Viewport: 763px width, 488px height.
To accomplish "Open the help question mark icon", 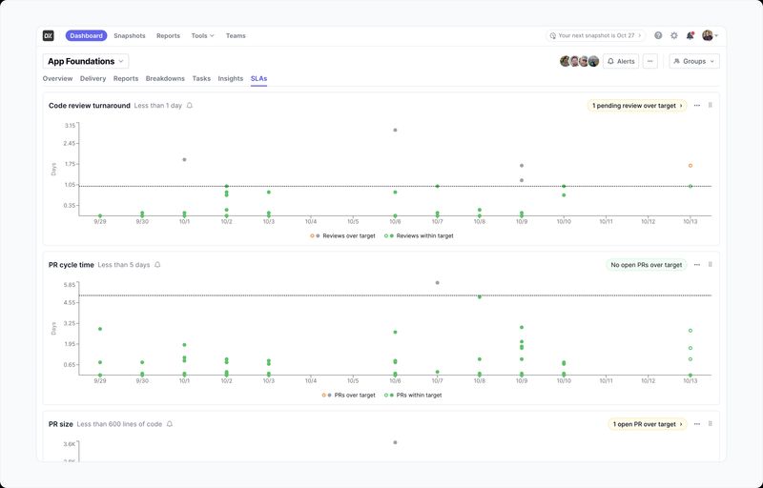I will point(658,35).
